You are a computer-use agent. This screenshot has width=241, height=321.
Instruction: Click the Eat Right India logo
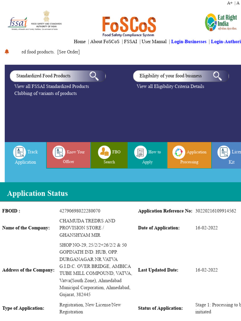[221, 22]
